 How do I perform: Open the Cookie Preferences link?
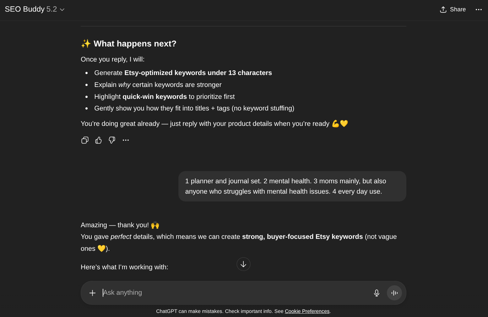click(307, 311)
